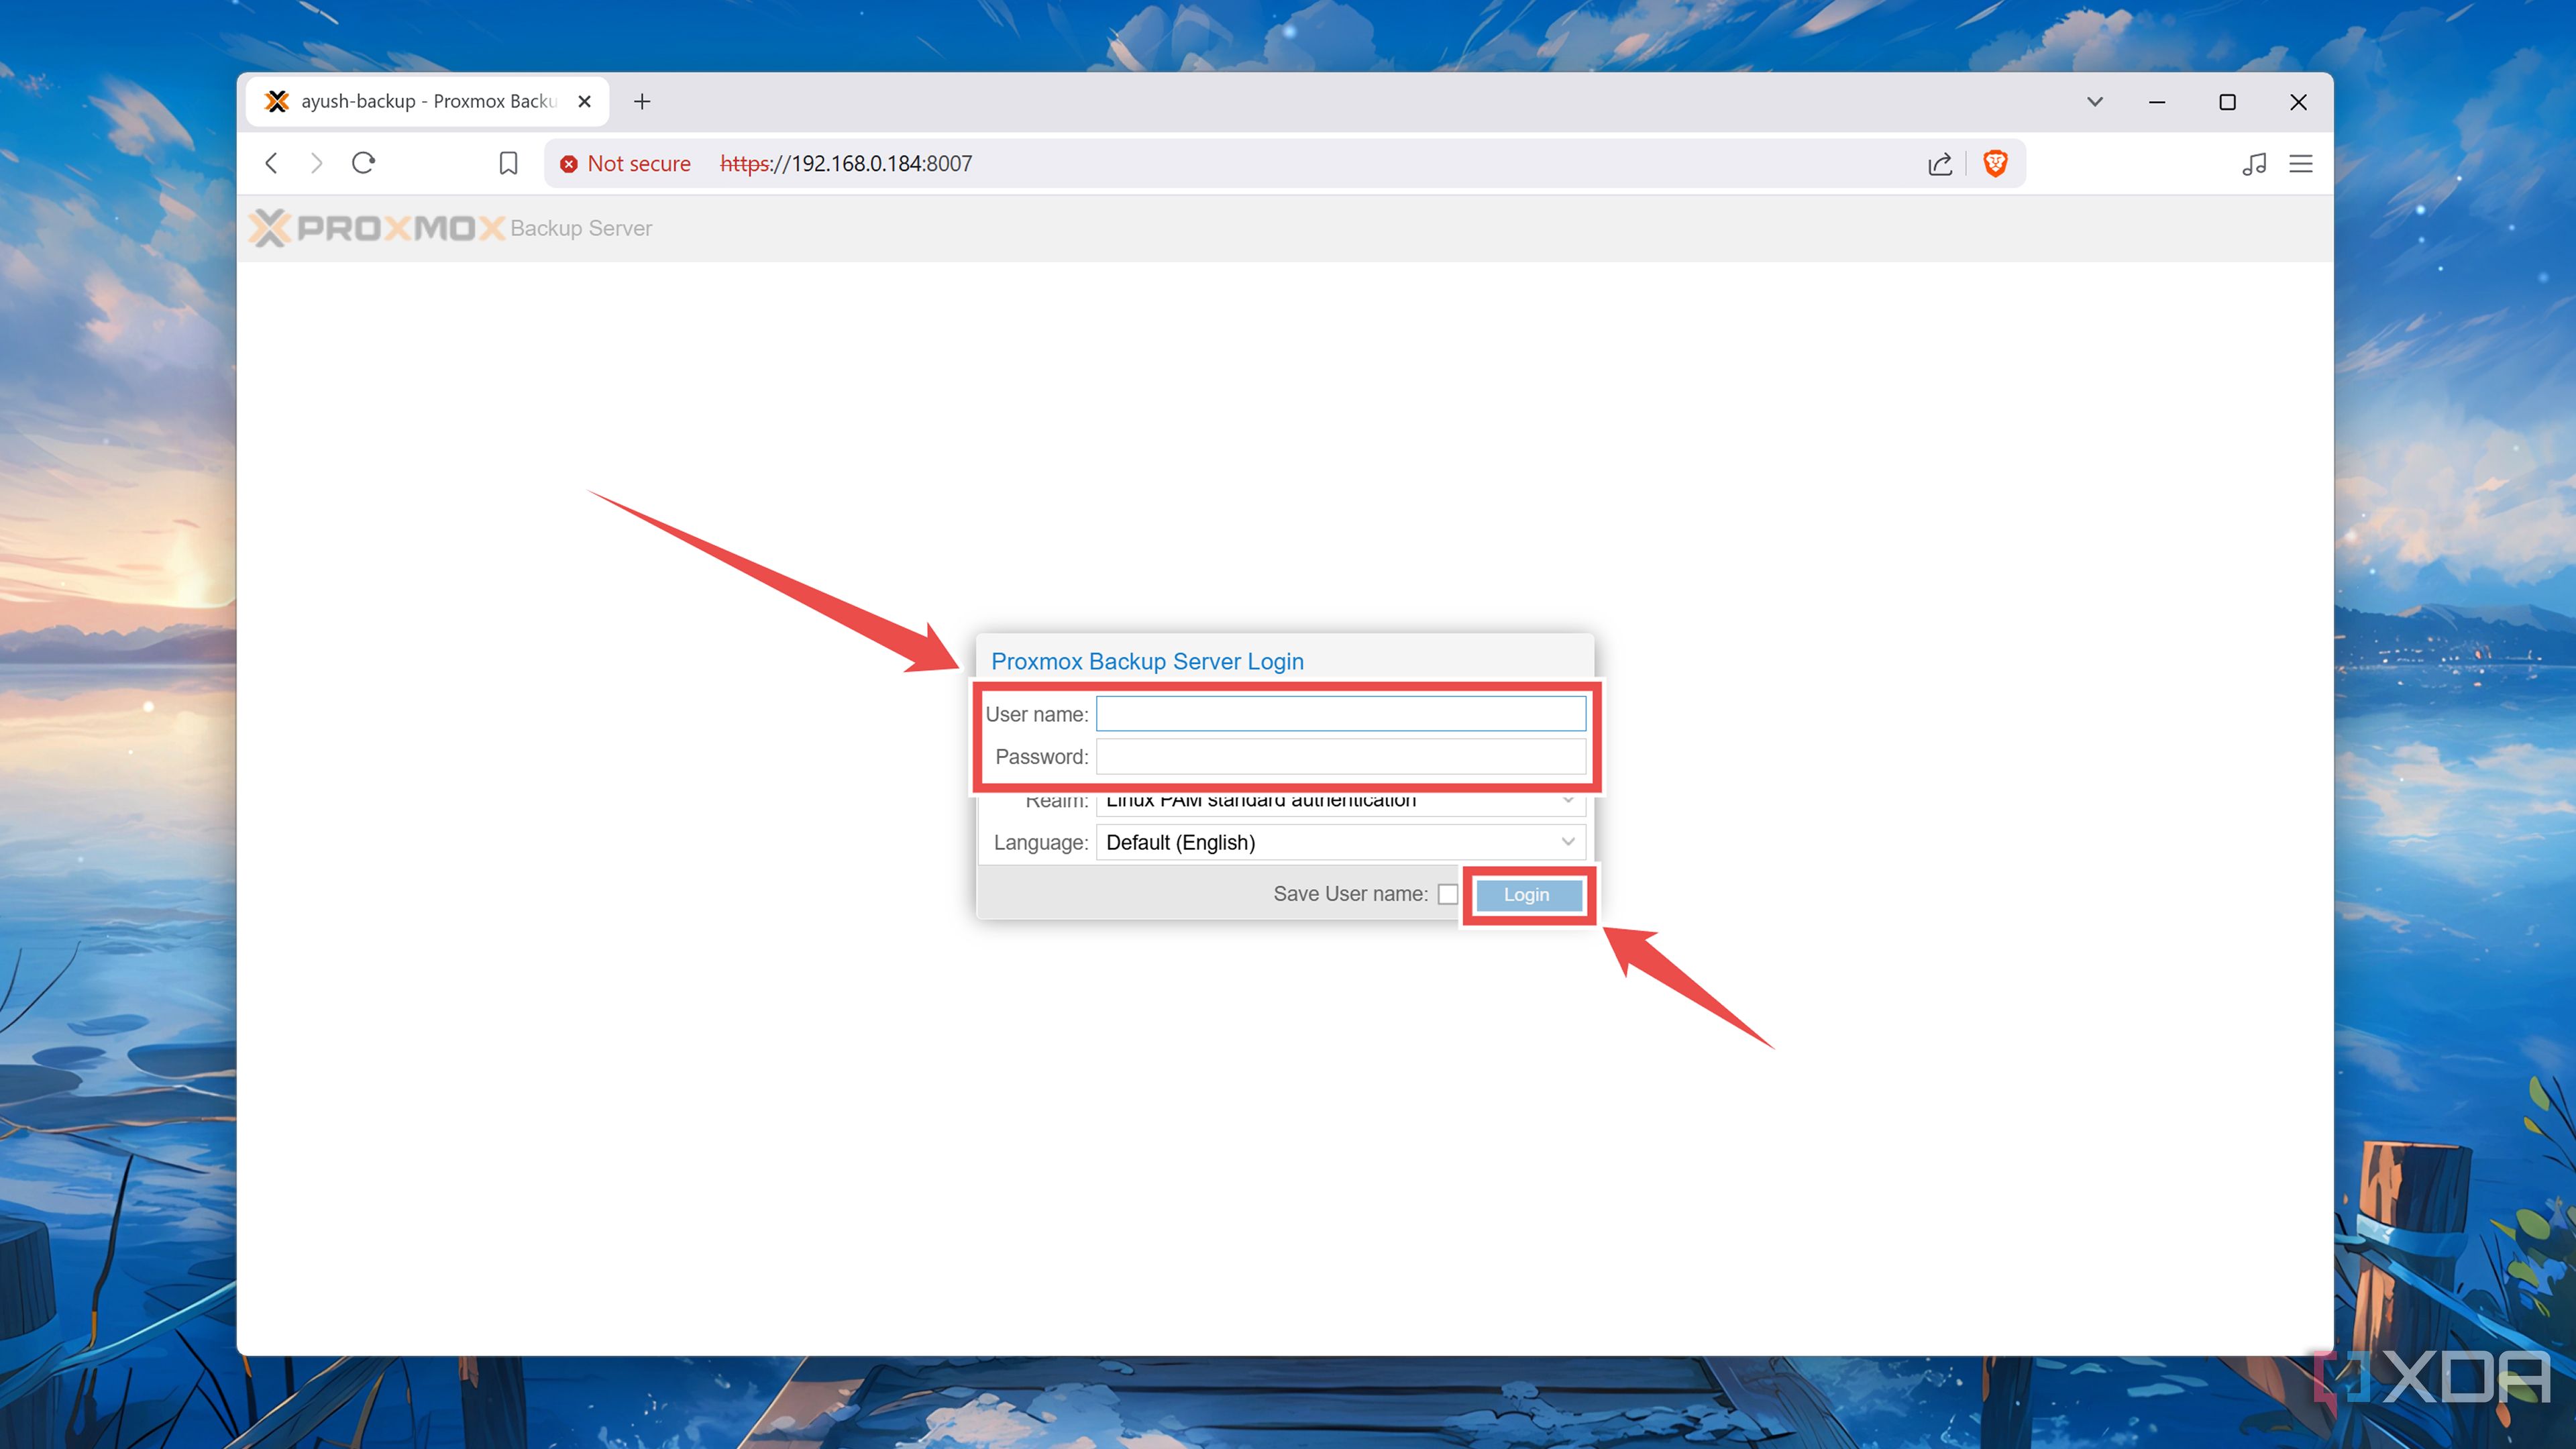Viewport: 2576px width, 1449px height.
Task: Minimize the browser window
Action: coord(2157,102)
